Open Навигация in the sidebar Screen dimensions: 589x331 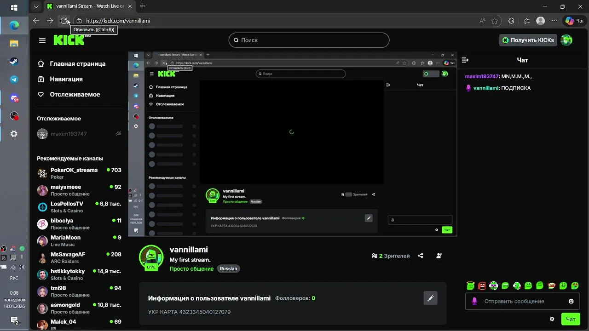(x=60, y=79)
